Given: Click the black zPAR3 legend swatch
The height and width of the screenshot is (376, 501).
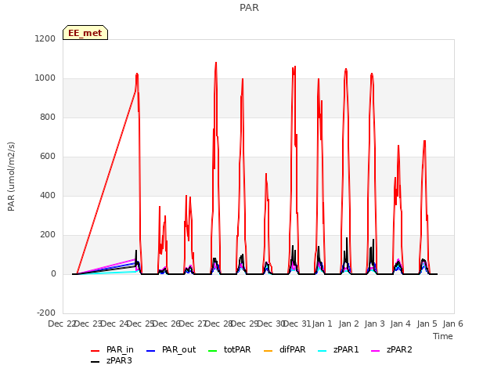Looking at the screenshot, I should [96, 362].
